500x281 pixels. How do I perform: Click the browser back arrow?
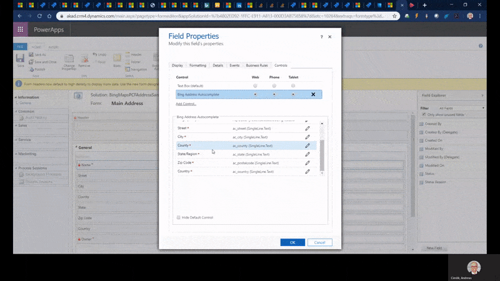20,16
